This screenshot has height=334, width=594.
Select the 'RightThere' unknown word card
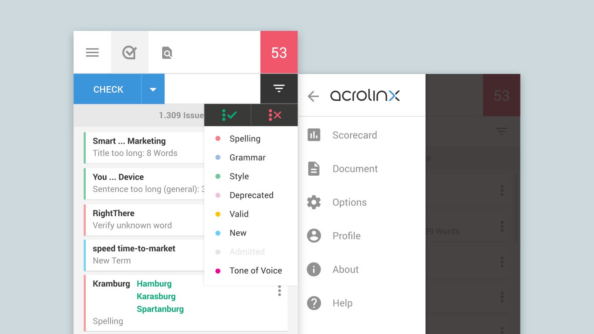click(144, 220)
